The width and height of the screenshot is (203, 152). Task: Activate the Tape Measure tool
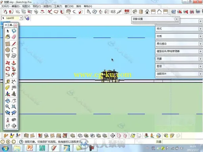click(x=8, y=82)
